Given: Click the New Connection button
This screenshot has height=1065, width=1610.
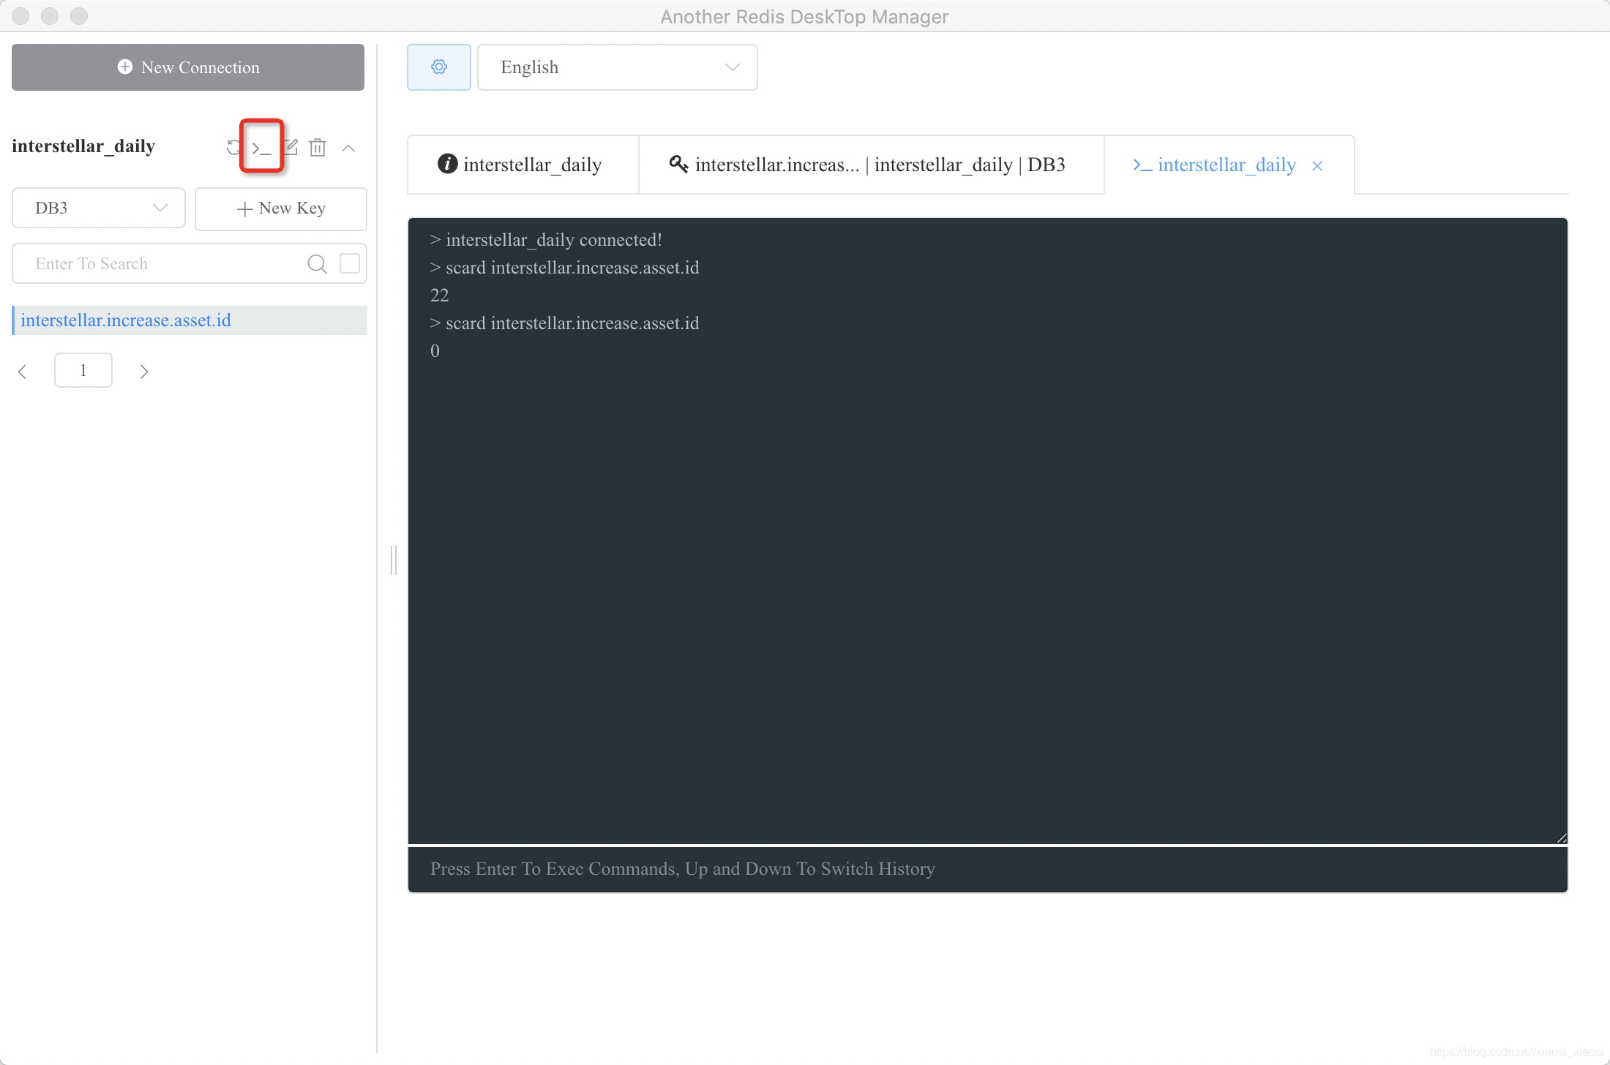Looking at the screenshot, I should click(188, 67).
